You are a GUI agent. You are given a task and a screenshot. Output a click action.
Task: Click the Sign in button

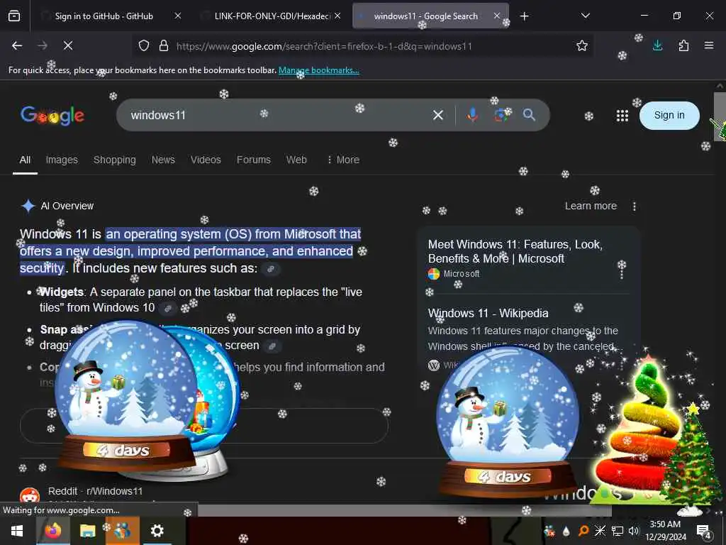click(x=669, y=116)
